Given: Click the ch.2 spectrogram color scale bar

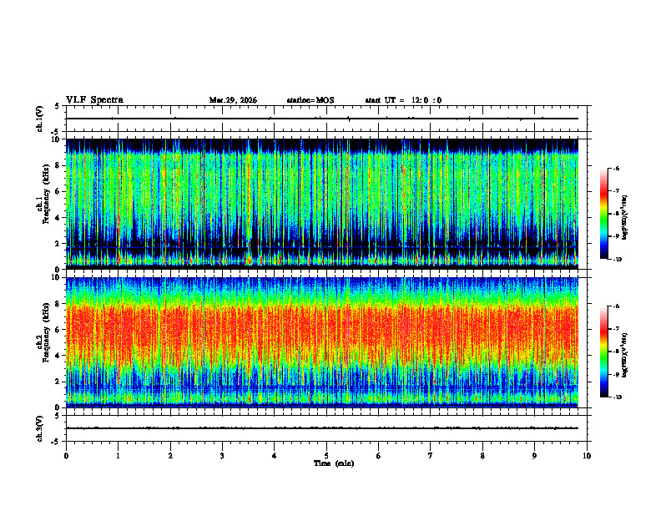Looking at the screenshot, I should (x=603, y=352).
